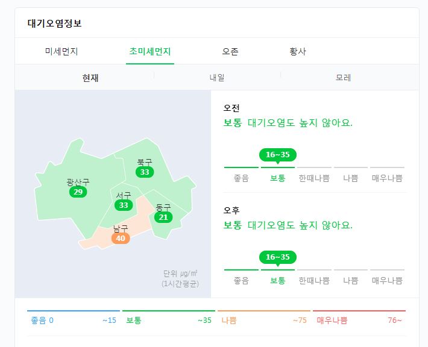This screenshot has height=347, width=428.
Task: Select the 현재 time tab
Action: pyautogui.click(x=90, y=78)
